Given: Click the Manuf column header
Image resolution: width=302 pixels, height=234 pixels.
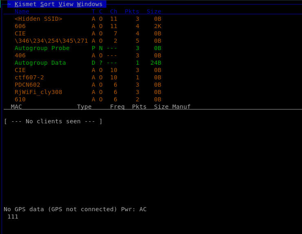Looking at the screenshot, I should click(181, 107).
